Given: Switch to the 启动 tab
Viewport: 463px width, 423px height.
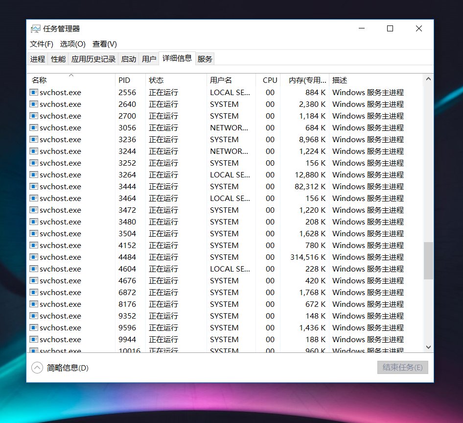Looking at the screenshot, I should [x=129, y=59].
